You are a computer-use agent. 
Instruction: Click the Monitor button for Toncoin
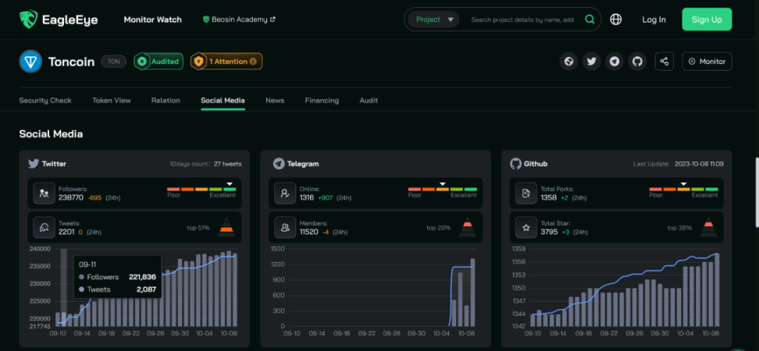click(x=706, y=62)
